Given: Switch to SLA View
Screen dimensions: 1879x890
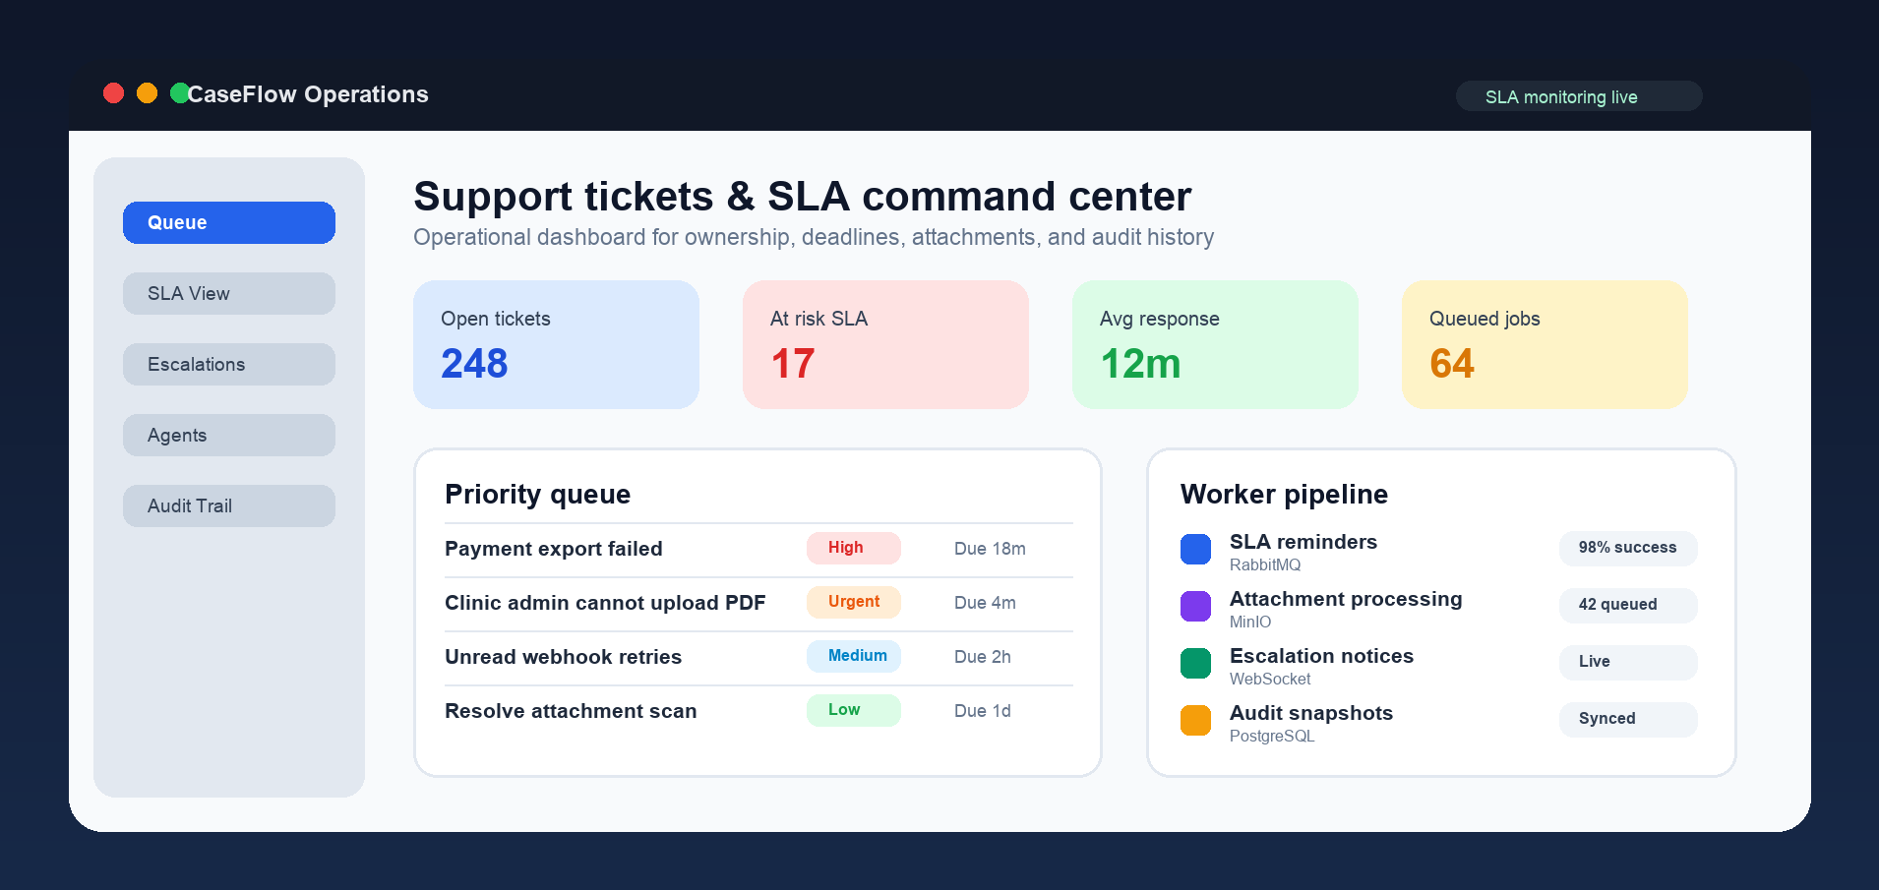Looking at the screenshot, I should [x=229, y=293].
